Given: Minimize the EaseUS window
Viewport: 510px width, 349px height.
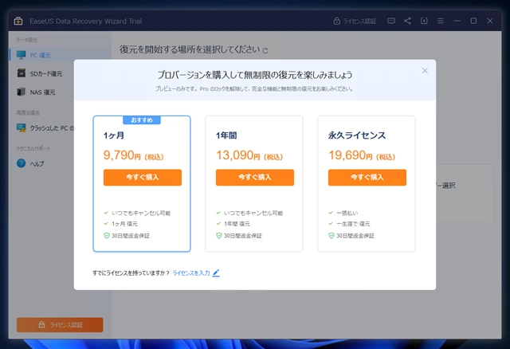Looking at the screenshot, I should click(457, 22).
